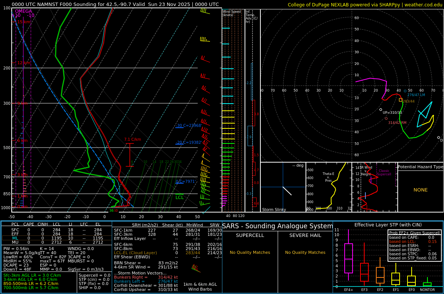This screenshot has width=444, height=294.
Task: Click the '0 C=7971'' freezing level label
Action: coord(186,181)
